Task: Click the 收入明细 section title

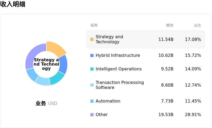Action: point(13,4)
